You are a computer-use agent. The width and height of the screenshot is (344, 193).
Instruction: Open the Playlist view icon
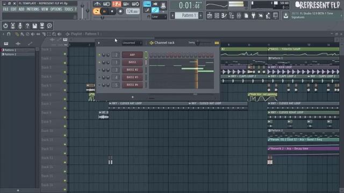click(209, 16)
